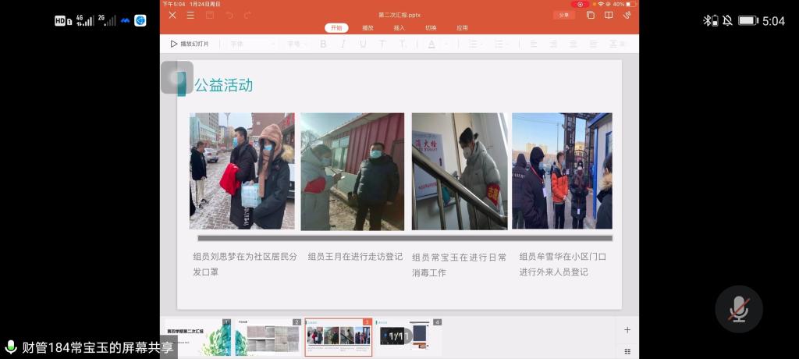
Task: Select the 开始 tab
Action: (x=336, y=28)
